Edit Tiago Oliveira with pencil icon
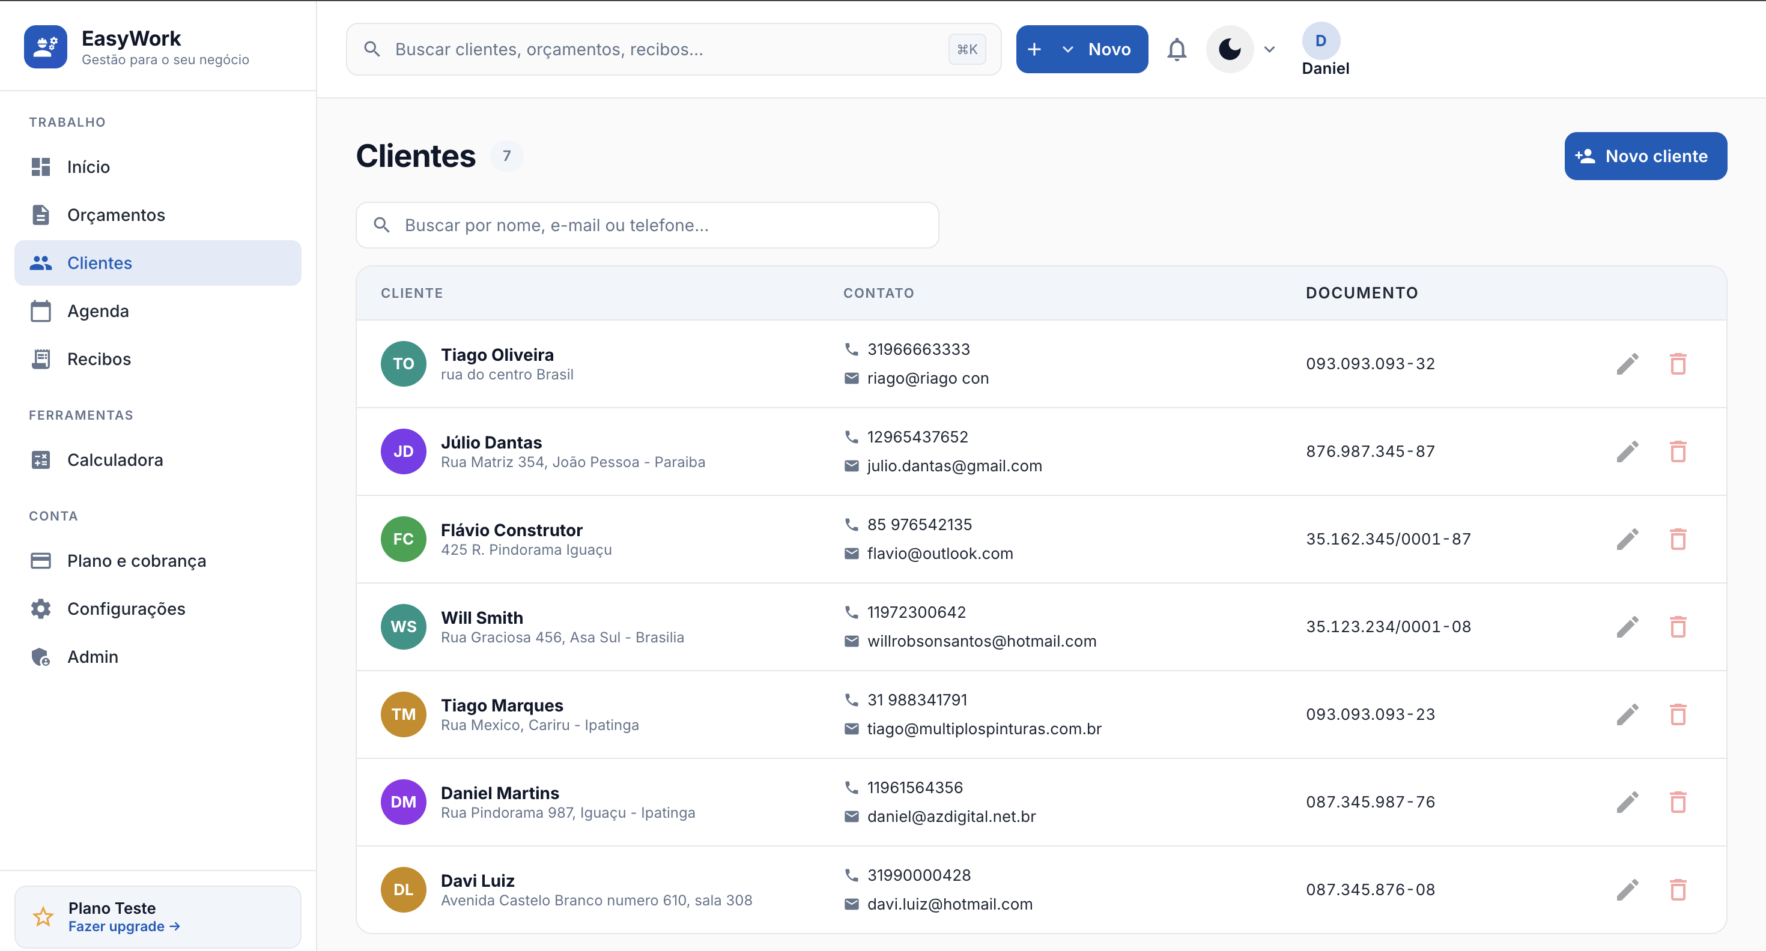Viewport: 1766px width, 951px height. click(x=1627, y=364)
